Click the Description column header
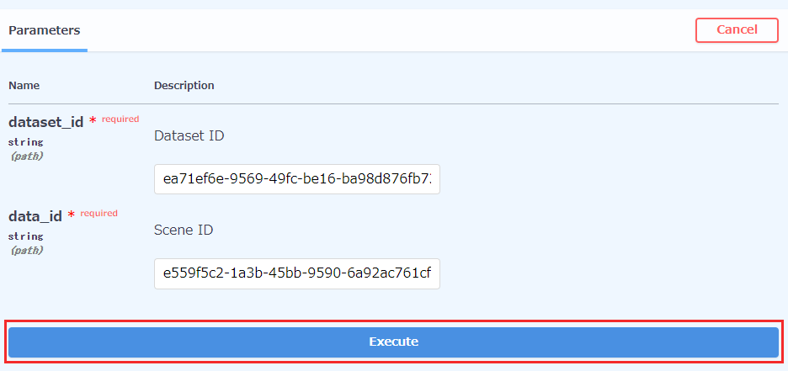 184,85
